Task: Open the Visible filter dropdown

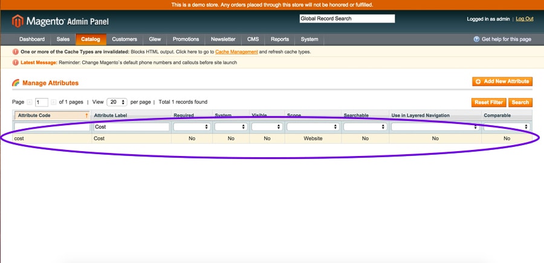Action: pyautogui.click(x=267, y=127)
